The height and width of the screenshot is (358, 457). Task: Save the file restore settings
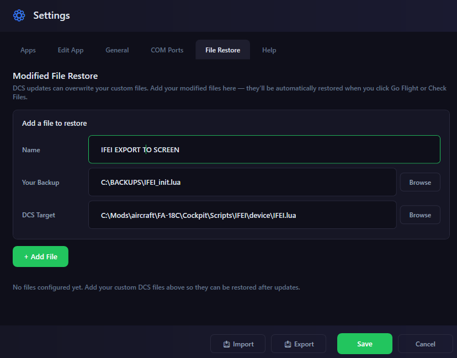(364, 344)
